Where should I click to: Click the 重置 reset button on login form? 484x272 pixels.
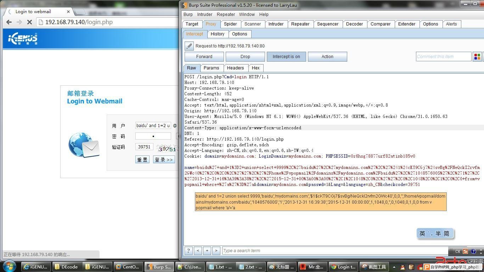142,159
